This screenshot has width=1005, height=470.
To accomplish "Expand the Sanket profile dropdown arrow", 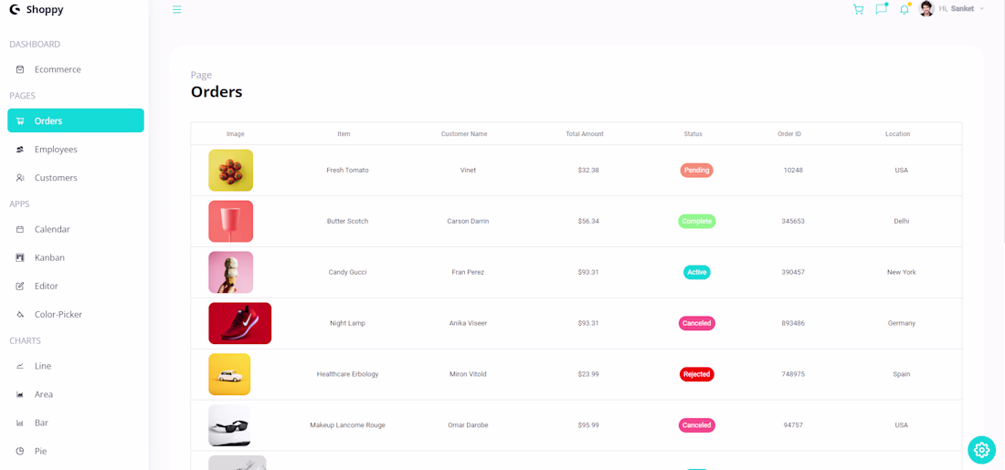I will [982, 9].
